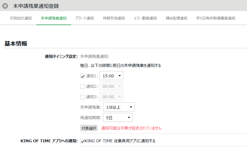Uncheck the 通知1 checkbox
Viewport: 247px width, 151px height.
tap(82, 76)
